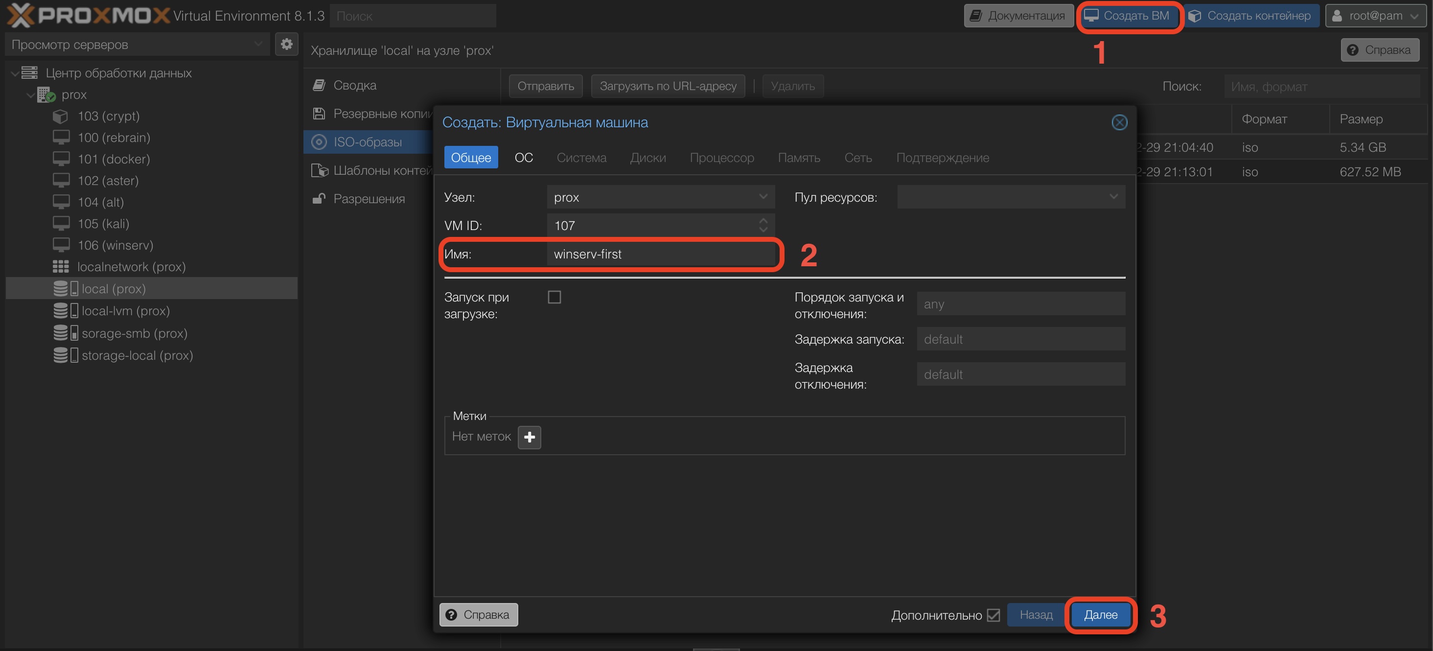The width and height of the screenshot is (1433, 651).
Task: Click the plus icon to add tag
Action: pyautogui.click(x=529, y=437)
